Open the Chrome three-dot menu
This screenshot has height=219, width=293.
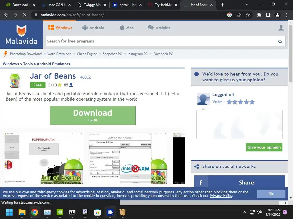(x=287, y=15)
